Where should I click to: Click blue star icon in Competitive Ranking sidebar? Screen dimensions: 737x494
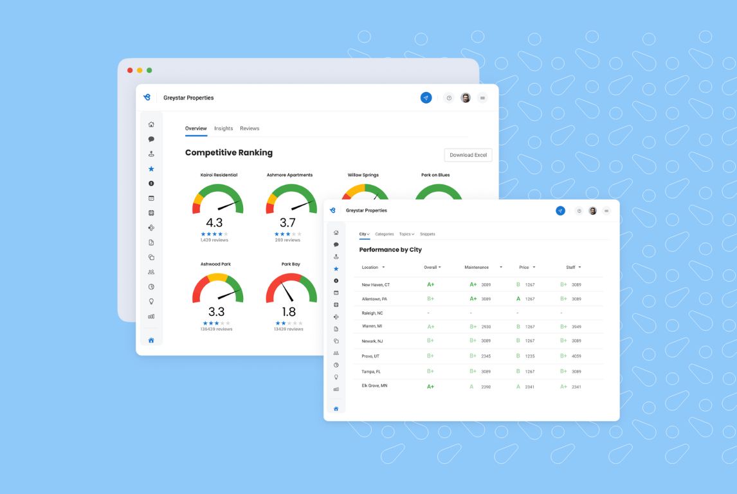(x=151, y=169)
